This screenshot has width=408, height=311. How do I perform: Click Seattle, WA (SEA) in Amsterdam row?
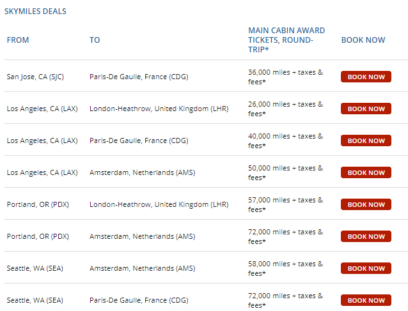click(x=35, y=268)
